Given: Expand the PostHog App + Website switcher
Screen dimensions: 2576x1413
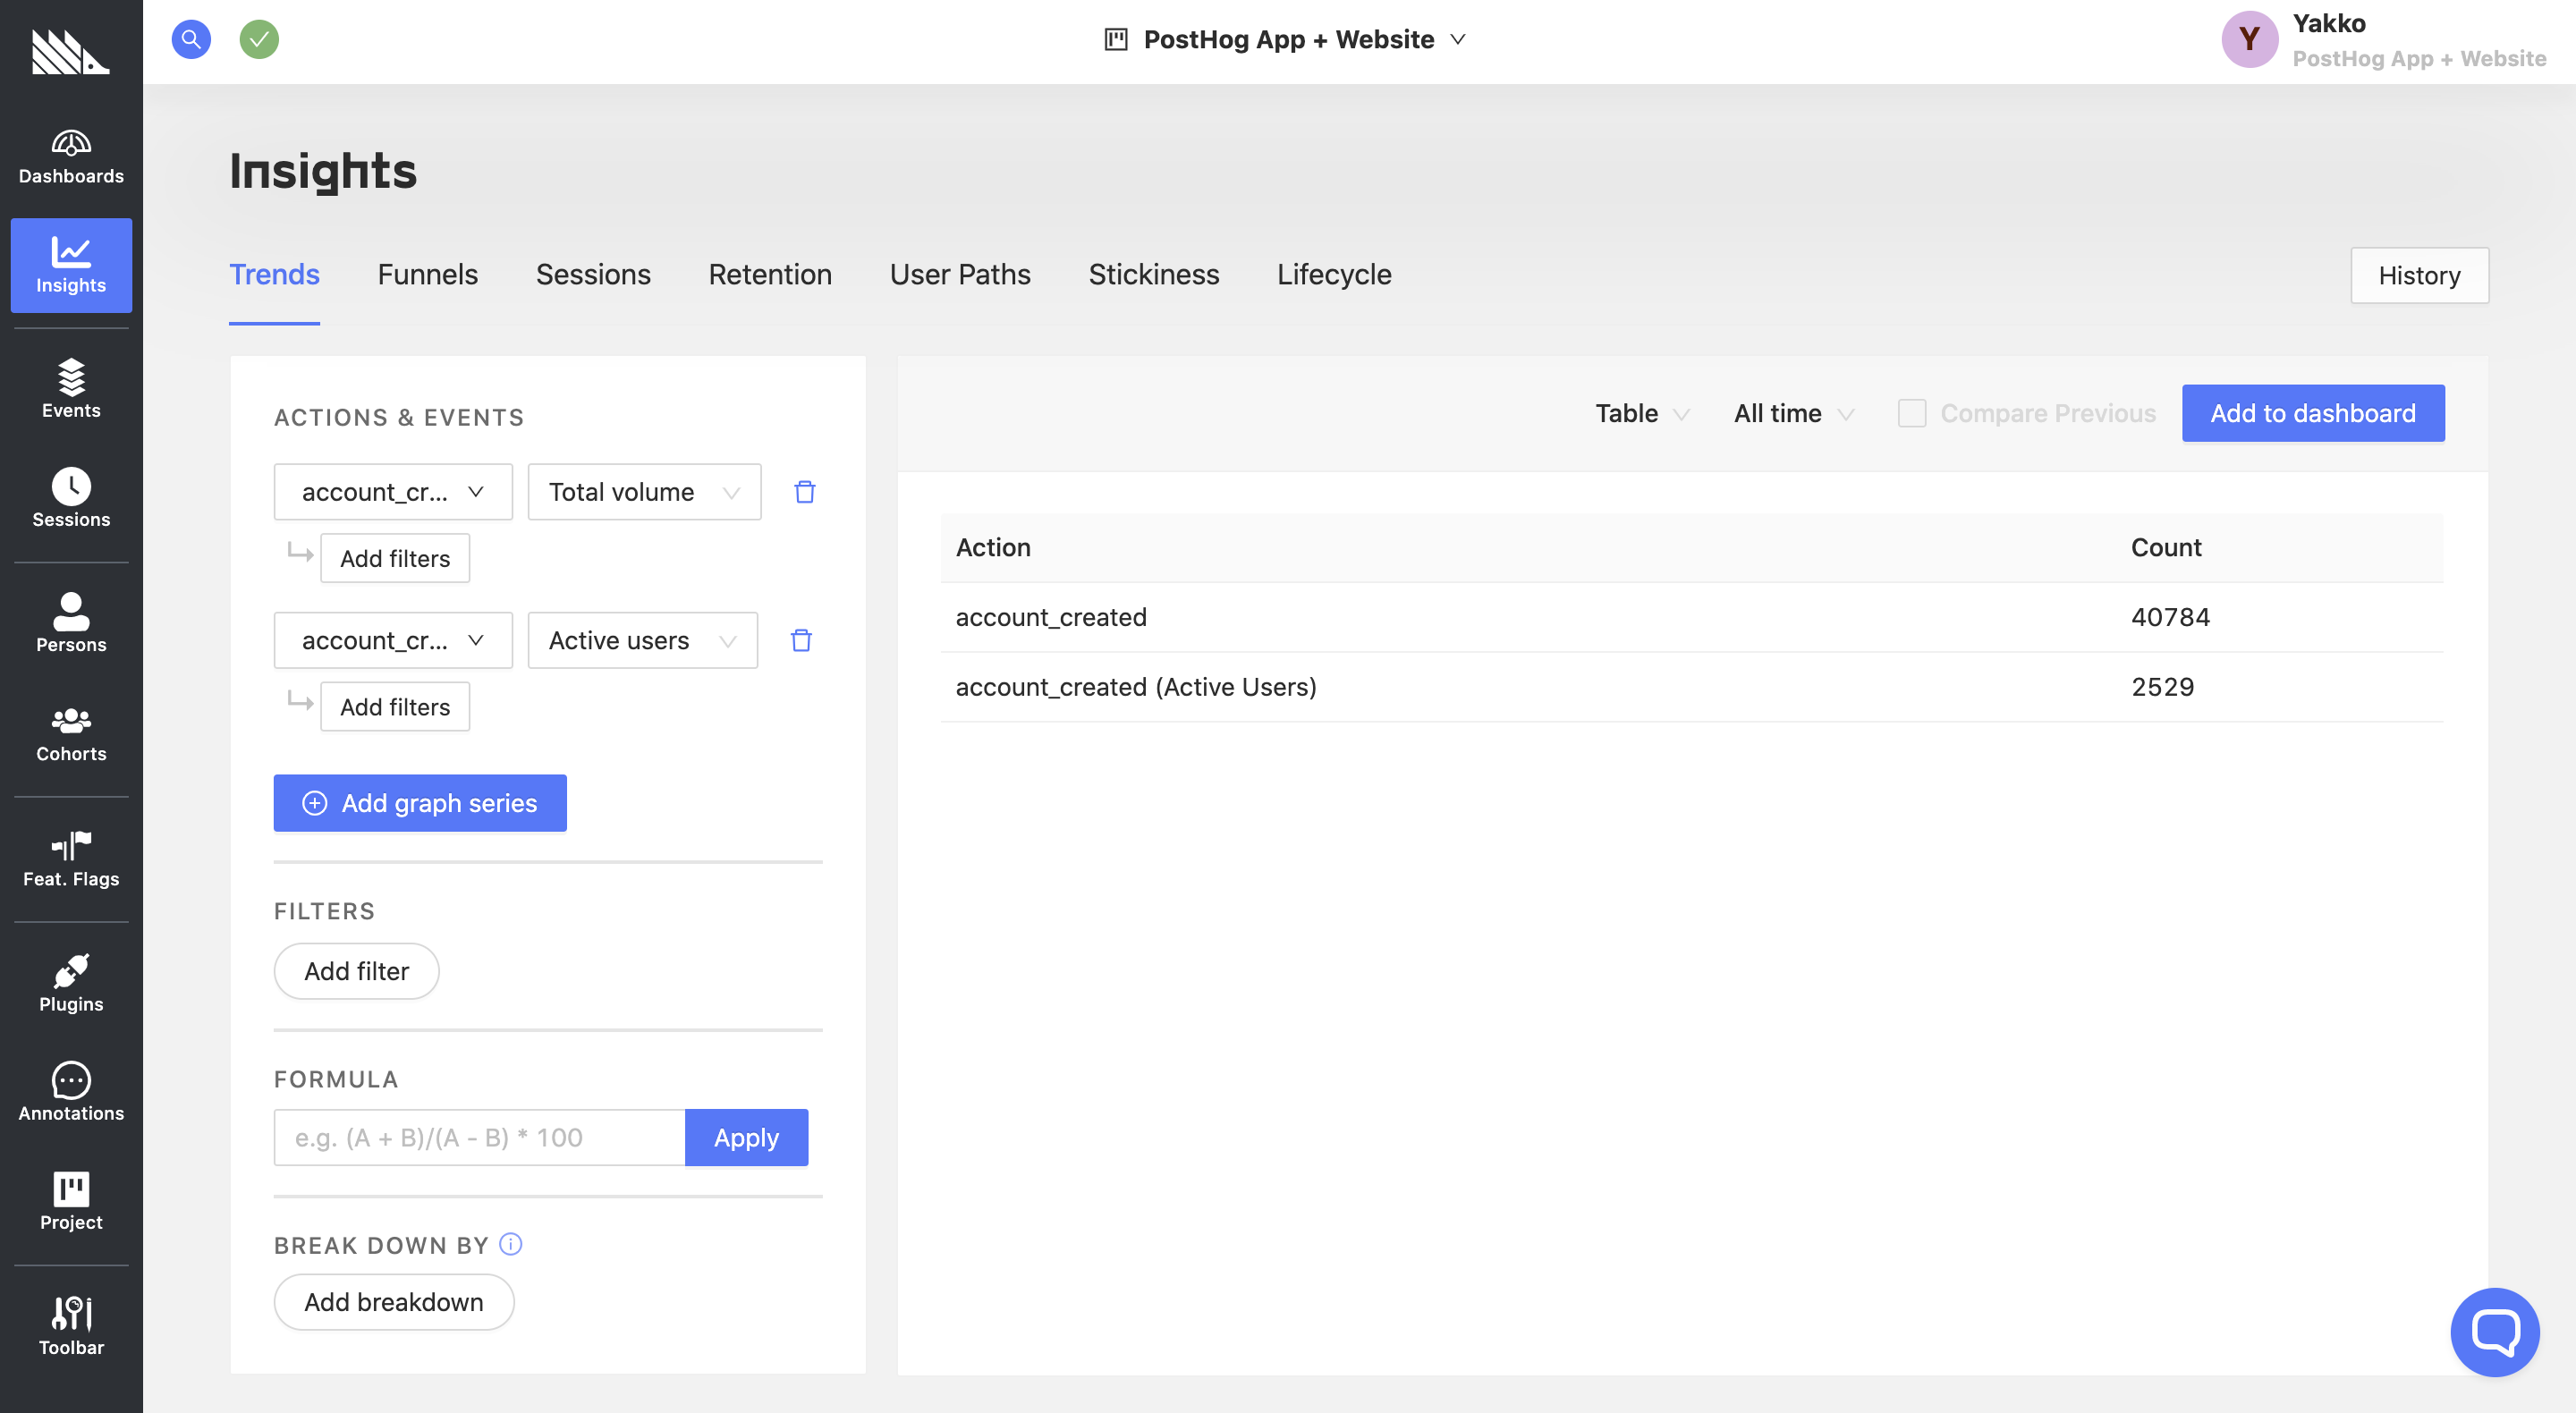Looking at the screenshot, I should [x=1286, y=40].
